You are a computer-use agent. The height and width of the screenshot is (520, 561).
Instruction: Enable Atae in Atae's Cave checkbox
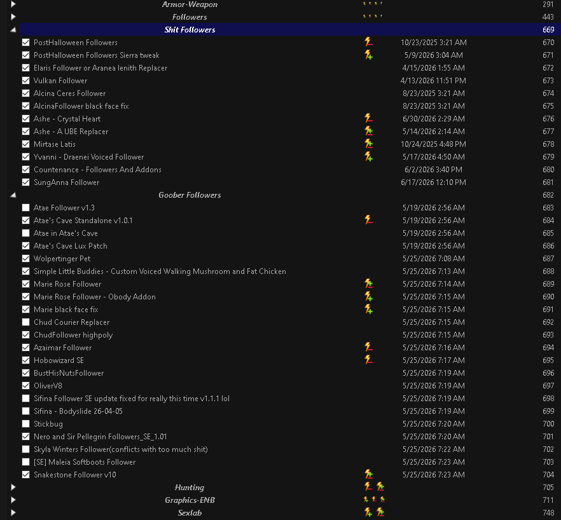click(25, 233)
